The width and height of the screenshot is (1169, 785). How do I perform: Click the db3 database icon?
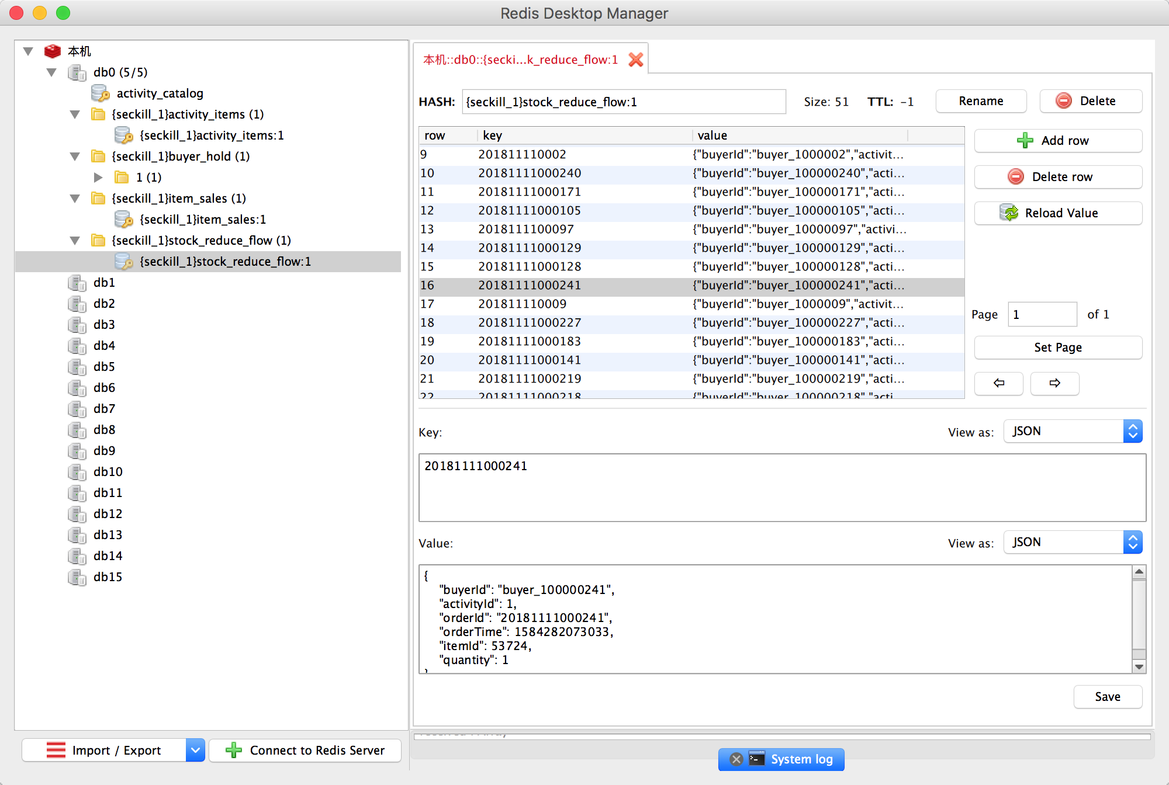tap(77, 325)
